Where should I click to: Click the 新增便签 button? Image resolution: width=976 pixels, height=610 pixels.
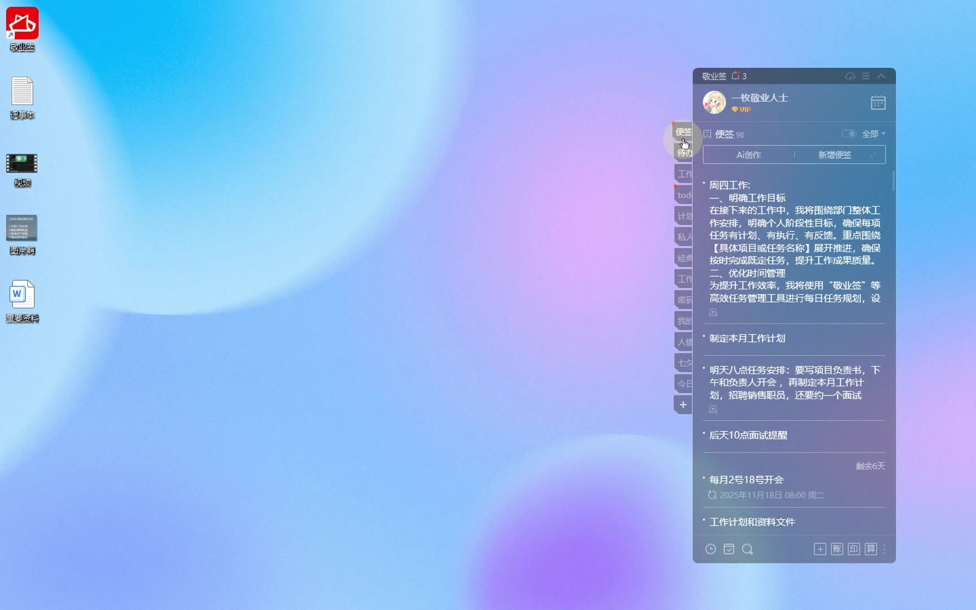click(834, 155)
